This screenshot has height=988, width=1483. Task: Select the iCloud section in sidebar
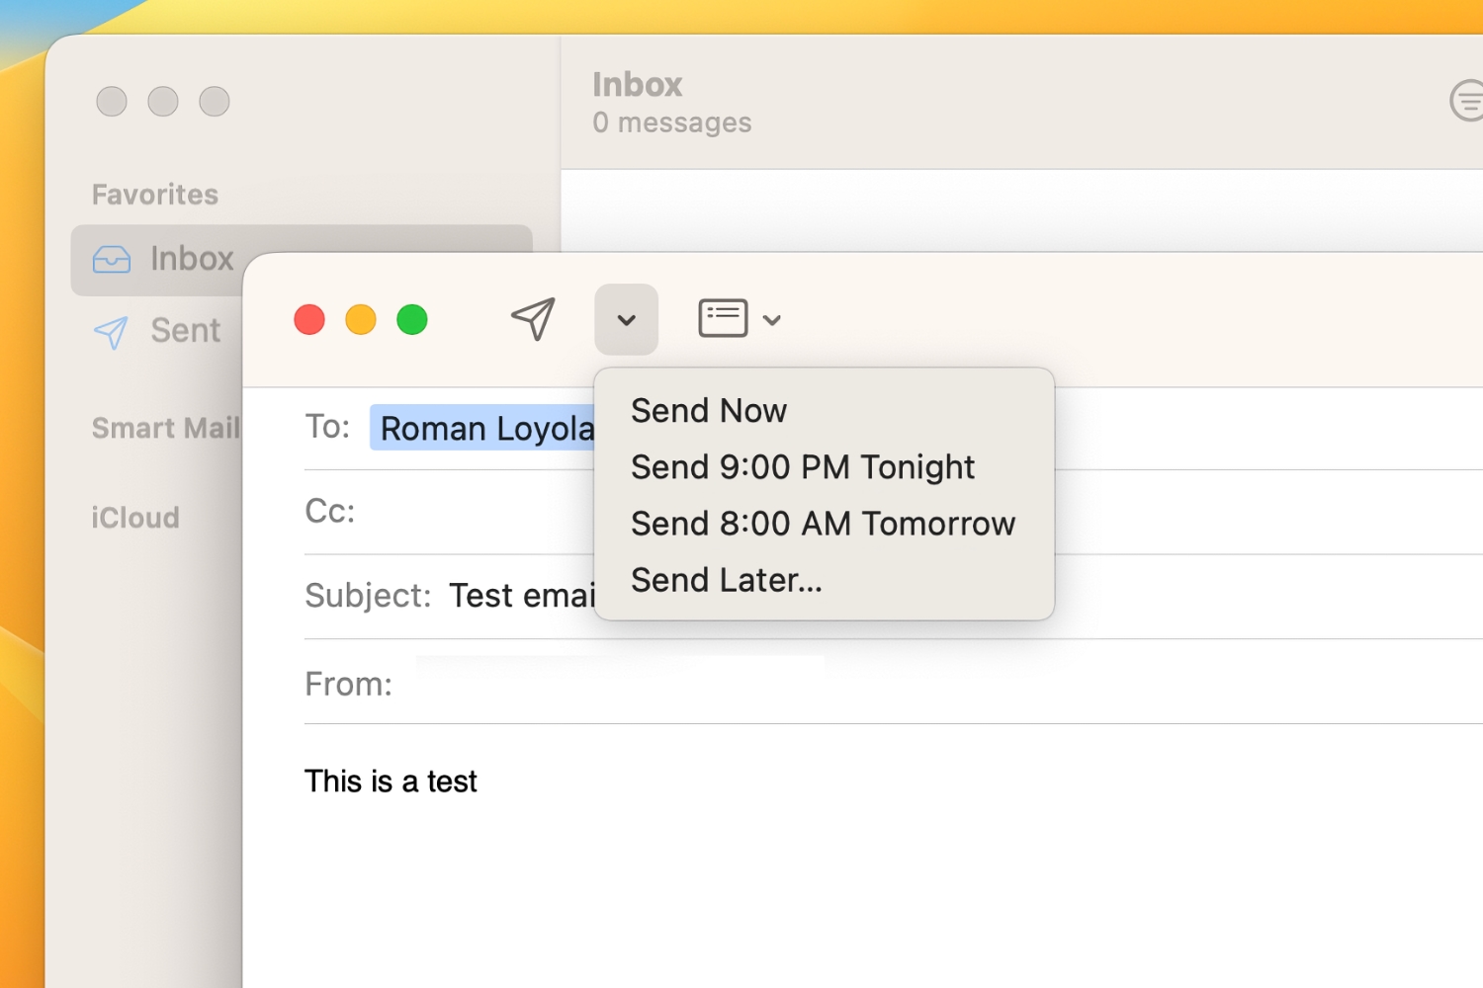pos(134,517)
